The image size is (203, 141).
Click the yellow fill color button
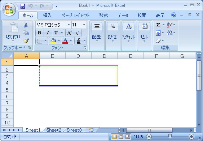click(53, 41)
